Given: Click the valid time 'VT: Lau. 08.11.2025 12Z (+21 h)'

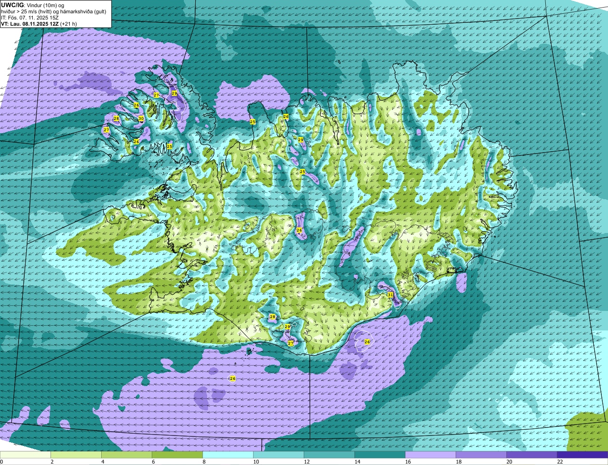Looking at the screenshot, I should [x=39, y=24].
